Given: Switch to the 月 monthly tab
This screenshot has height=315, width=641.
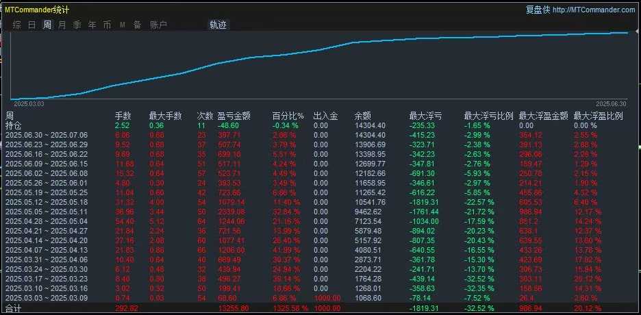Looking at the screenshot, I should (62, 25).
